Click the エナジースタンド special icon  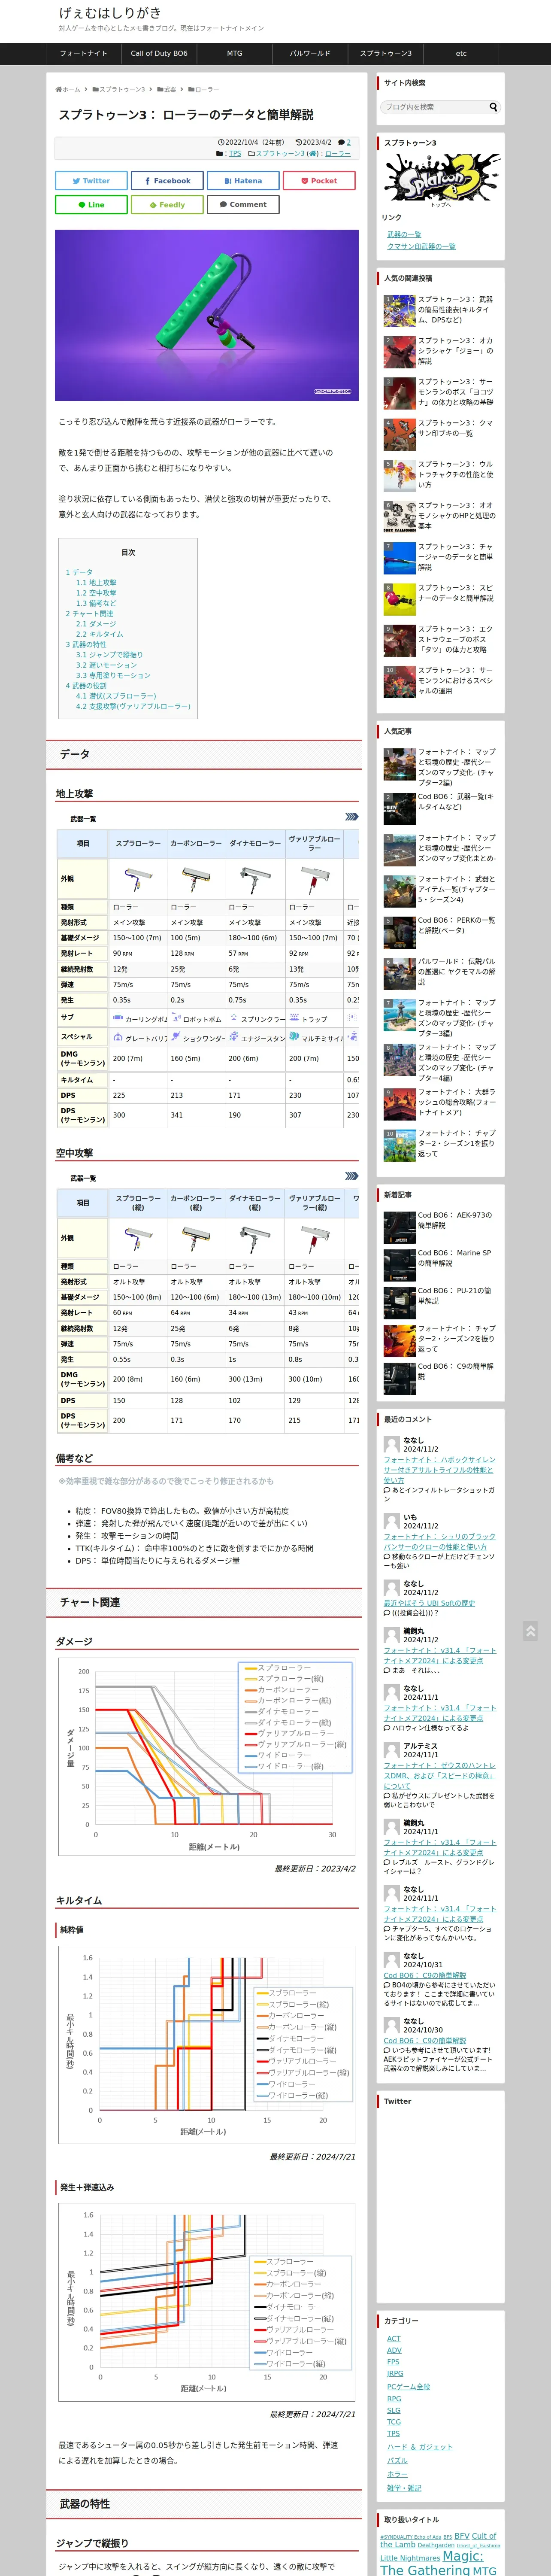tap(234, 1037)
